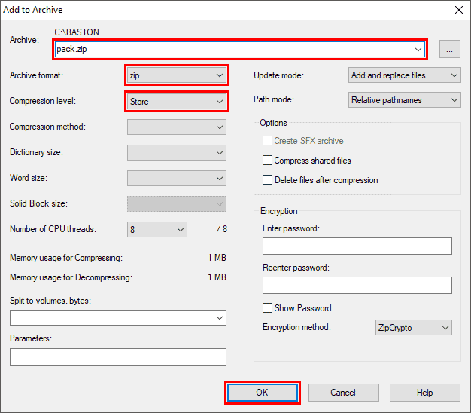Viewport: 471px width, 413px height.
Task: Focus the Reenter password field
Action: (x=357, y=285)
